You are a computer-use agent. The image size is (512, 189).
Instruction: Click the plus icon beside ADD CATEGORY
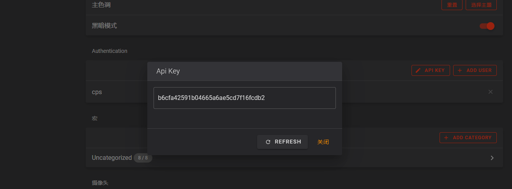click(447, 138)
